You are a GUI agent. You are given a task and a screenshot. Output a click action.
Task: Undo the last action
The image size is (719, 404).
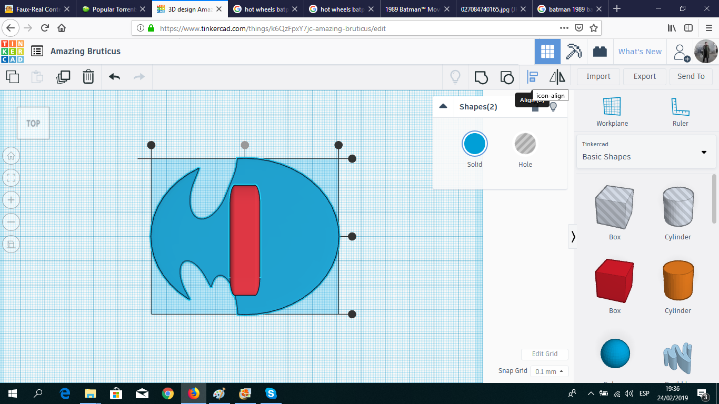point(114,77)
